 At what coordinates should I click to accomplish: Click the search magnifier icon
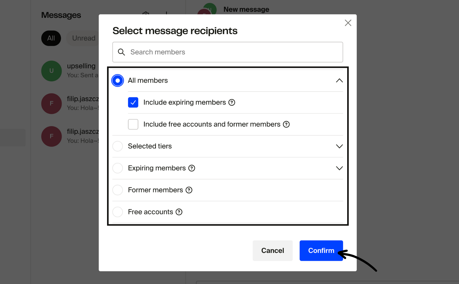[121, 52]
